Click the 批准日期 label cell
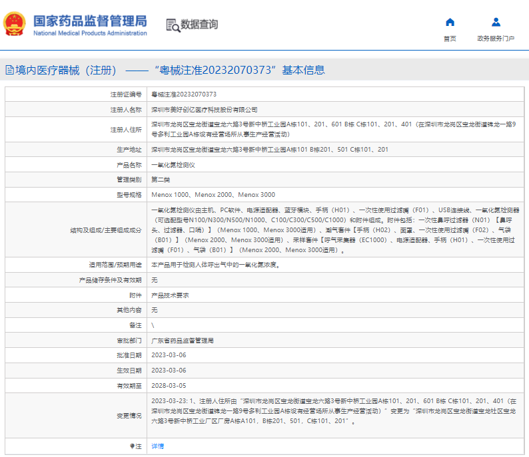Screen dimensions: 529x457 pos(76,355)
